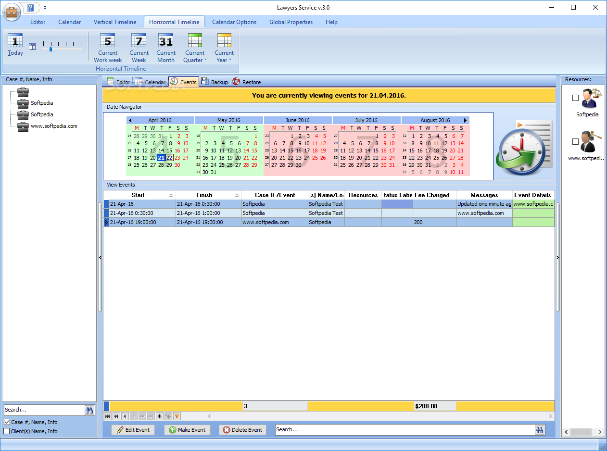Viewport: 607px width, 451px height.
Task: Focus the events Search field
Action: tap(405, 430)
